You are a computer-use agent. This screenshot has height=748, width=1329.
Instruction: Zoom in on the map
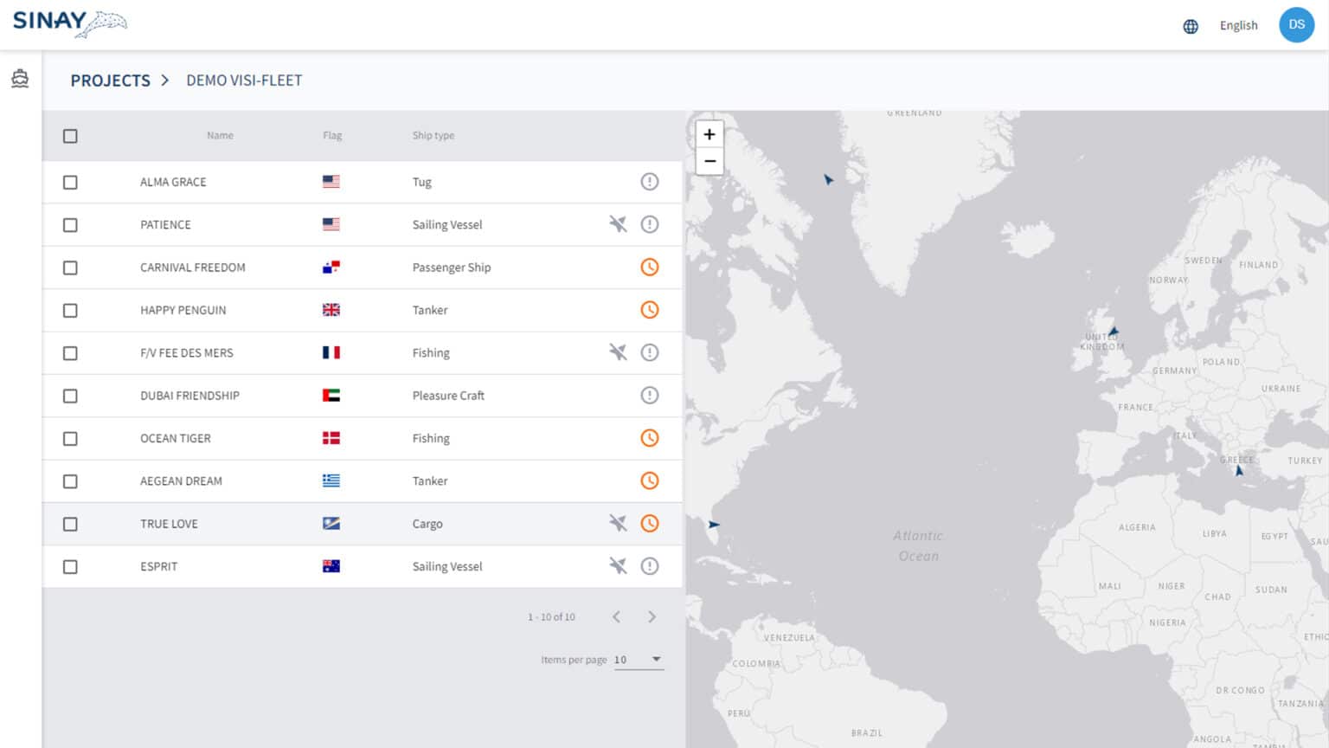click(709, 134)
